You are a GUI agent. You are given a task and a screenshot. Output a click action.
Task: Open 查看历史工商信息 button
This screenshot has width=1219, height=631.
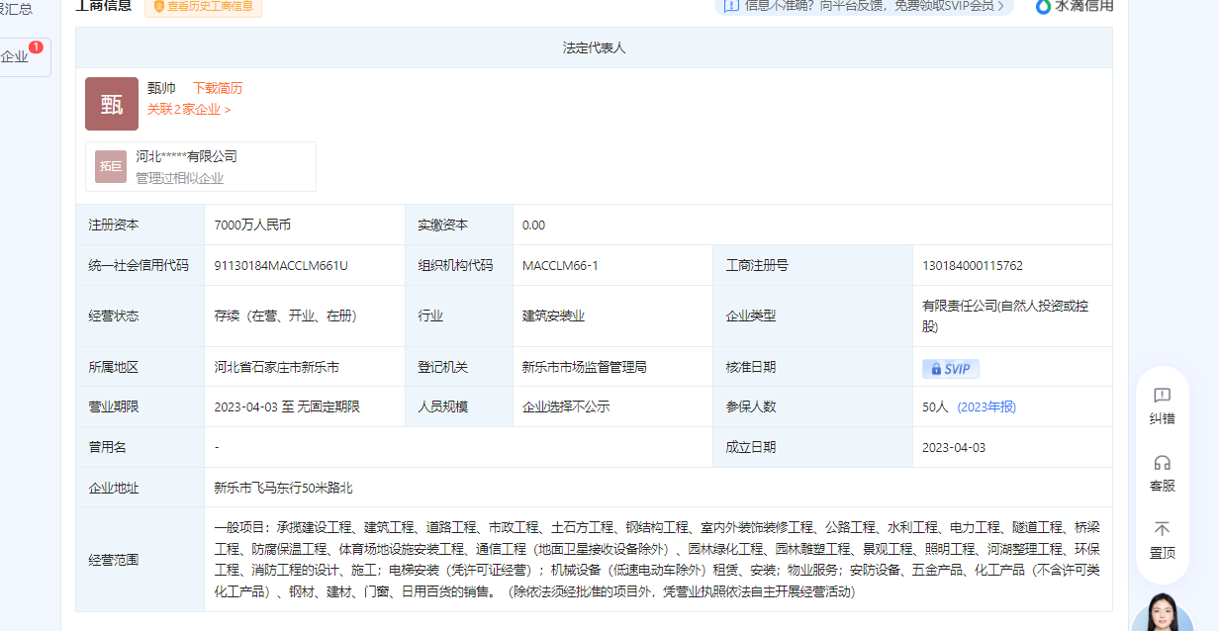pyautogui.click(x=203, y=6)
